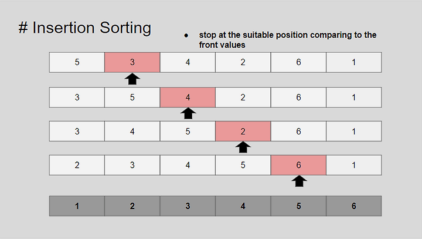Click dark gray cell 6 in sorted row
This screenshot has width=422, height=239.
[353, 206]
